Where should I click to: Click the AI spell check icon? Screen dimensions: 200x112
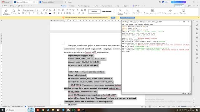(x=152, y=11)
